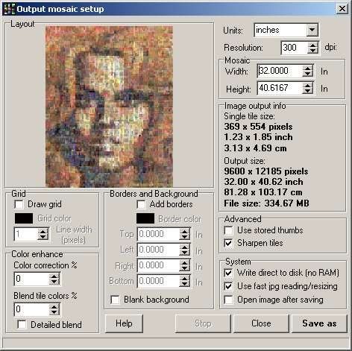Decrease Blend tile colors % with down arrow
The height and width of the screenshot is (351, 352).
54,312
